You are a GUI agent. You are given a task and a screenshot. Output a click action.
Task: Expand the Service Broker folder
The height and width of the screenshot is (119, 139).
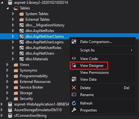tap(7, 87)
